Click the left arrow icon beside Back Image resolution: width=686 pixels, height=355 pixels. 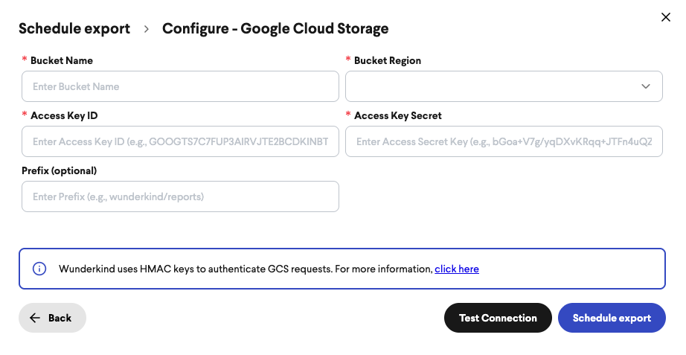pos(35,319)
